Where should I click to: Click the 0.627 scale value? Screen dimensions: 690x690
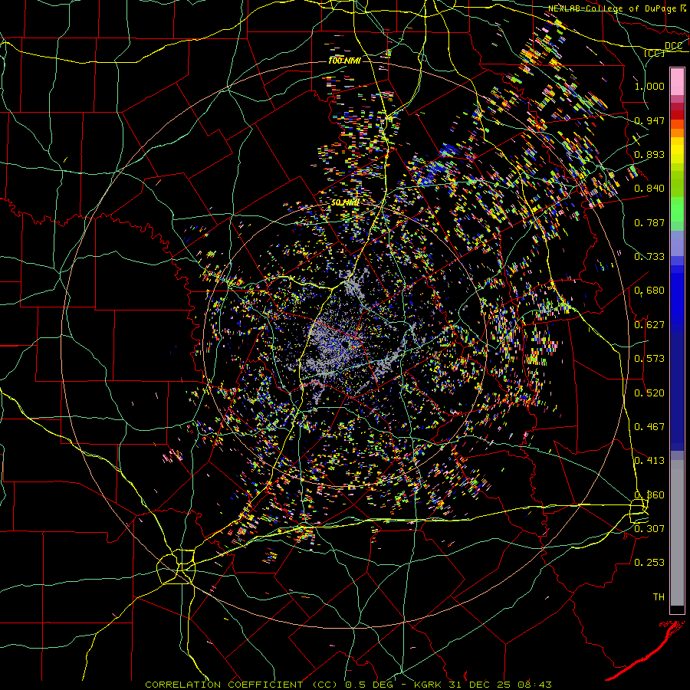649,324
